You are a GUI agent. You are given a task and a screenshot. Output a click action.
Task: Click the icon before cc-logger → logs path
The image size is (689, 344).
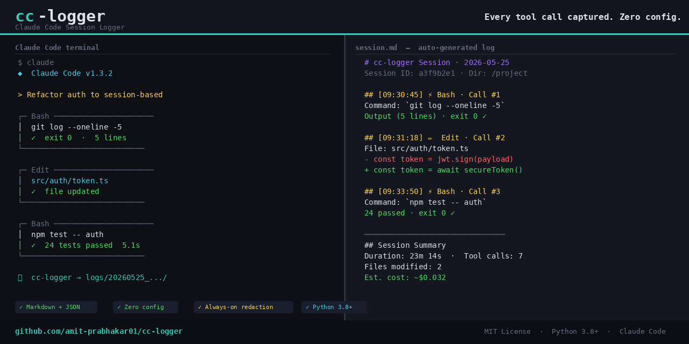tap(20, 278)
